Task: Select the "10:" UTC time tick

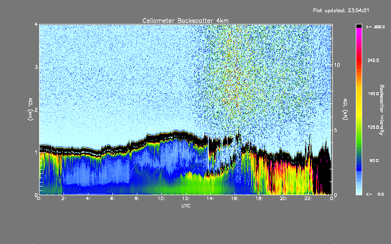Action: (161, 199)
